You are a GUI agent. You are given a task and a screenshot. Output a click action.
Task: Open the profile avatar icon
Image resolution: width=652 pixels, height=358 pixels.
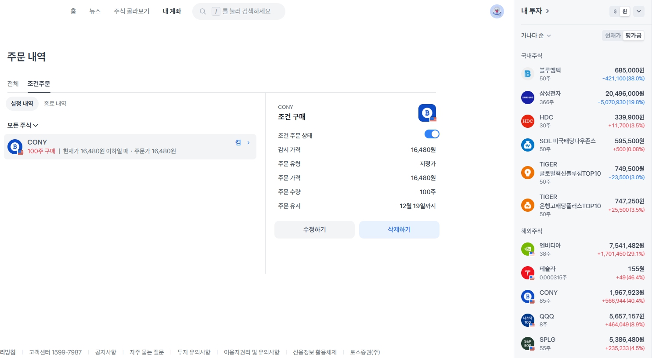coord(497,11)
